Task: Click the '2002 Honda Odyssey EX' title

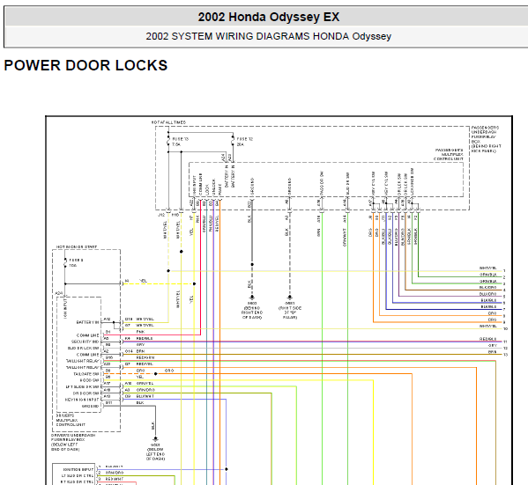Action: point(268,17)
